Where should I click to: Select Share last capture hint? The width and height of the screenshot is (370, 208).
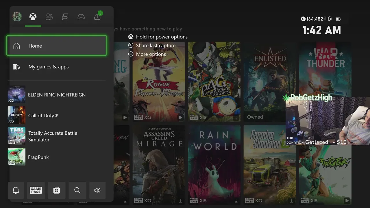click(x=152, y=45)
